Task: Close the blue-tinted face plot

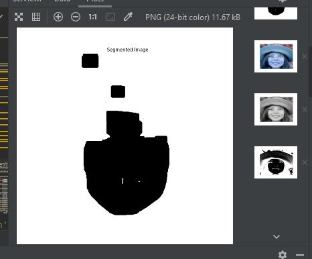Action: [305, 56]
